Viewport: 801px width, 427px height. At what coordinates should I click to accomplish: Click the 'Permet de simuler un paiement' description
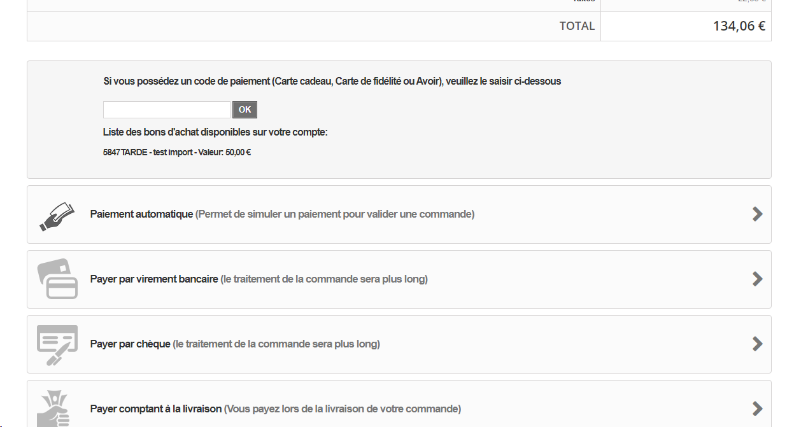(335, 214)
